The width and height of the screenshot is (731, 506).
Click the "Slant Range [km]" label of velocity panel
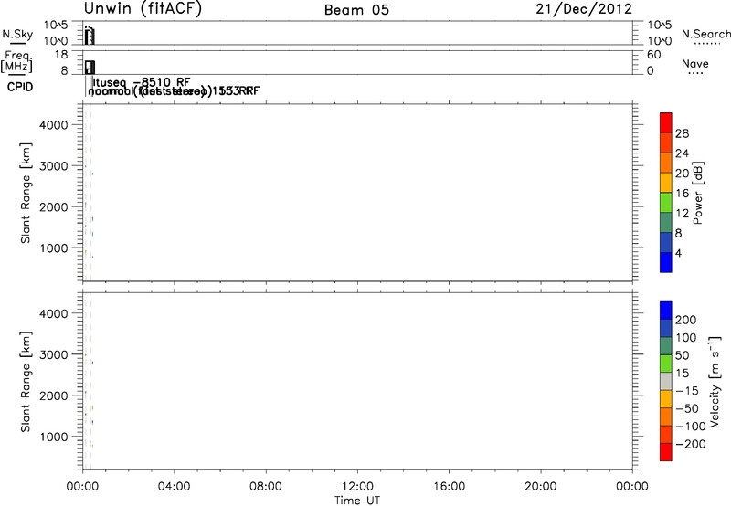pyautogui.click(x=26, y=381)
